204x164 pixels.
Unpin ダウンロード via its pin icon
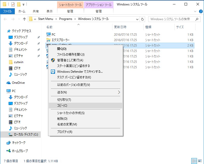point(38,43)
